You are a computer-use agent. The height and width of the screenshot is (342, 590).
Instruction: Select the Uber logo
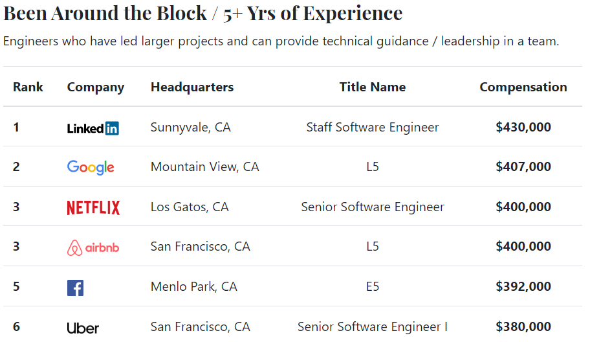click(83, 328)
